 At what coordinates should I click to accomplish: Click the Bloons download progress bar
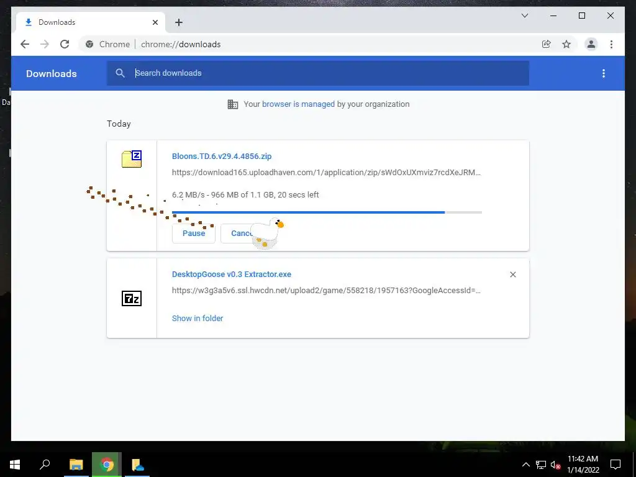point(327,212)
